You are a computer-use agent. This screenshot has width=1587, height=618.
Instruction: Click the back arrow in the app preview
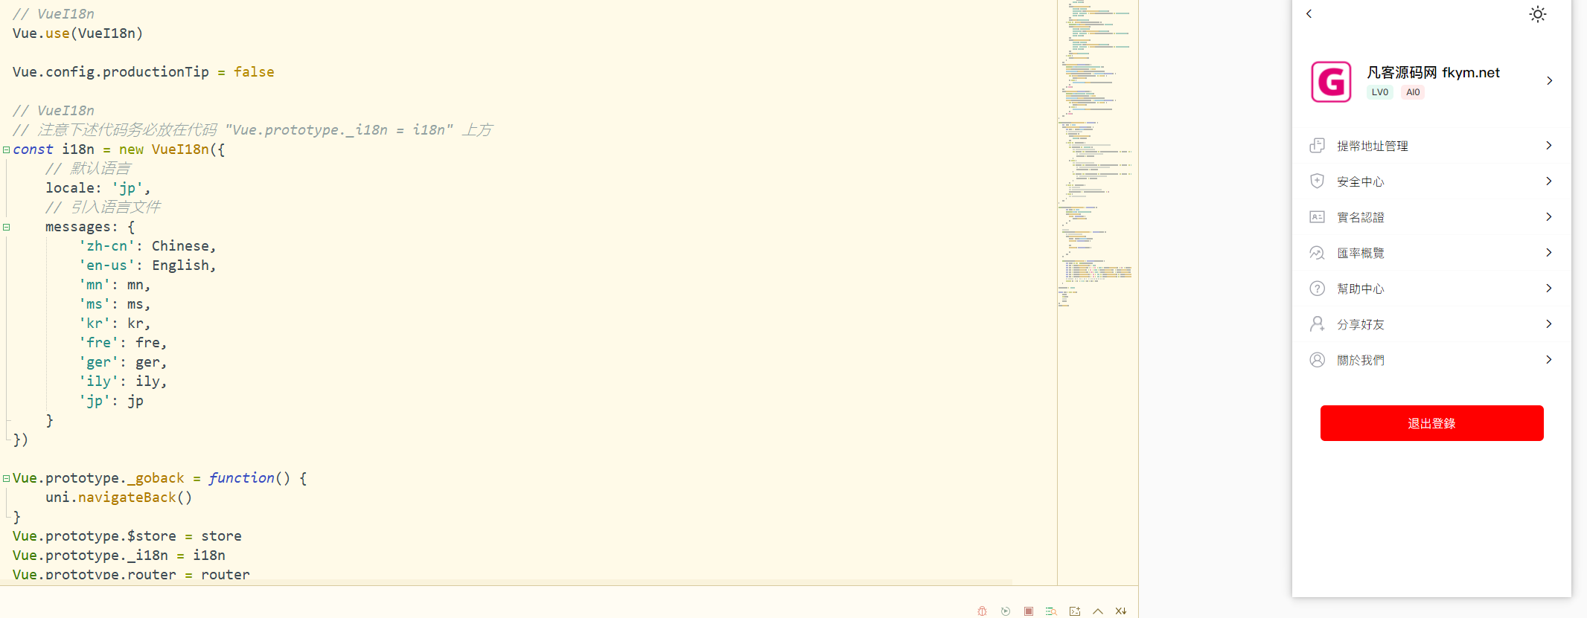pyautogui.click(x=1309, y=14)
